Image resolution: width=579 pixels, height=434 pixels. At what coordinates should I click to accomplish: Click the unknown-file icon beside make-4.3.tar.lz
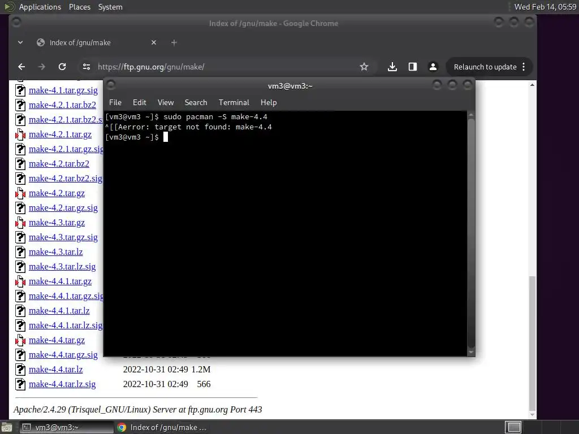click(x=20, y=252)
